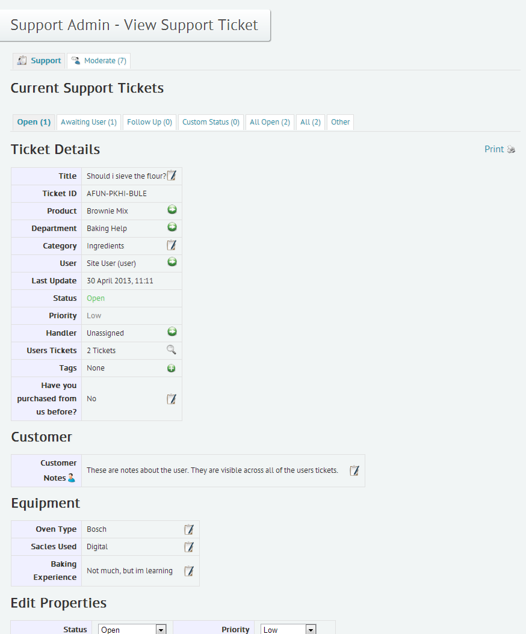Edit Sacles Used Digital value icon

(189, 547)
